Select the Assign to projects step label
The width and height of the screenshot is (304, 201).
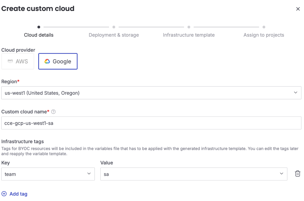click(264, 35)
